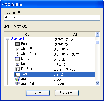Screen dimensions: 104x101
Task: Select CheckBox in the class tree
Action: (28, 49)
